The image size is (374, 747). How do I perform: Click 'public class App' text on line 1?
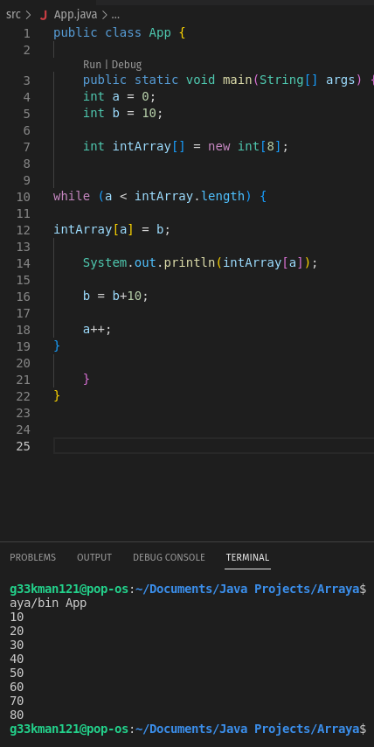(112, 33)
